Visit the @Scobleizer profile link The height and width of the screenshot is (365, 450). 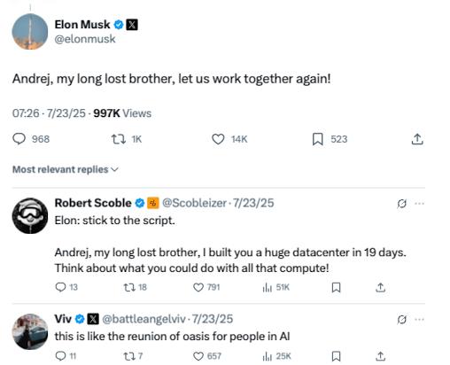click(194, 203)
